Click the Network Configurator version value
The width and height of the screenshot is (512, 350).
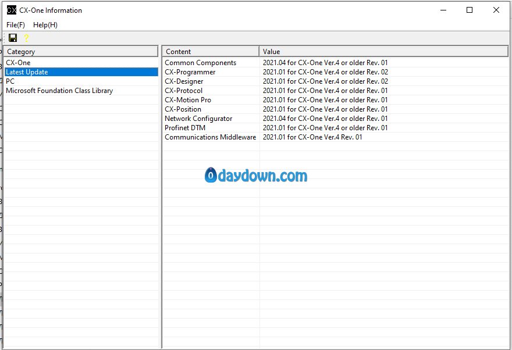tap(325, 119)
